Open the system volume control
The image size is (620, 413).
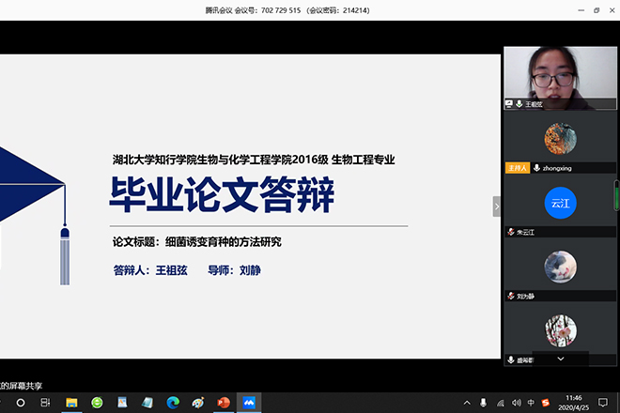515,403
